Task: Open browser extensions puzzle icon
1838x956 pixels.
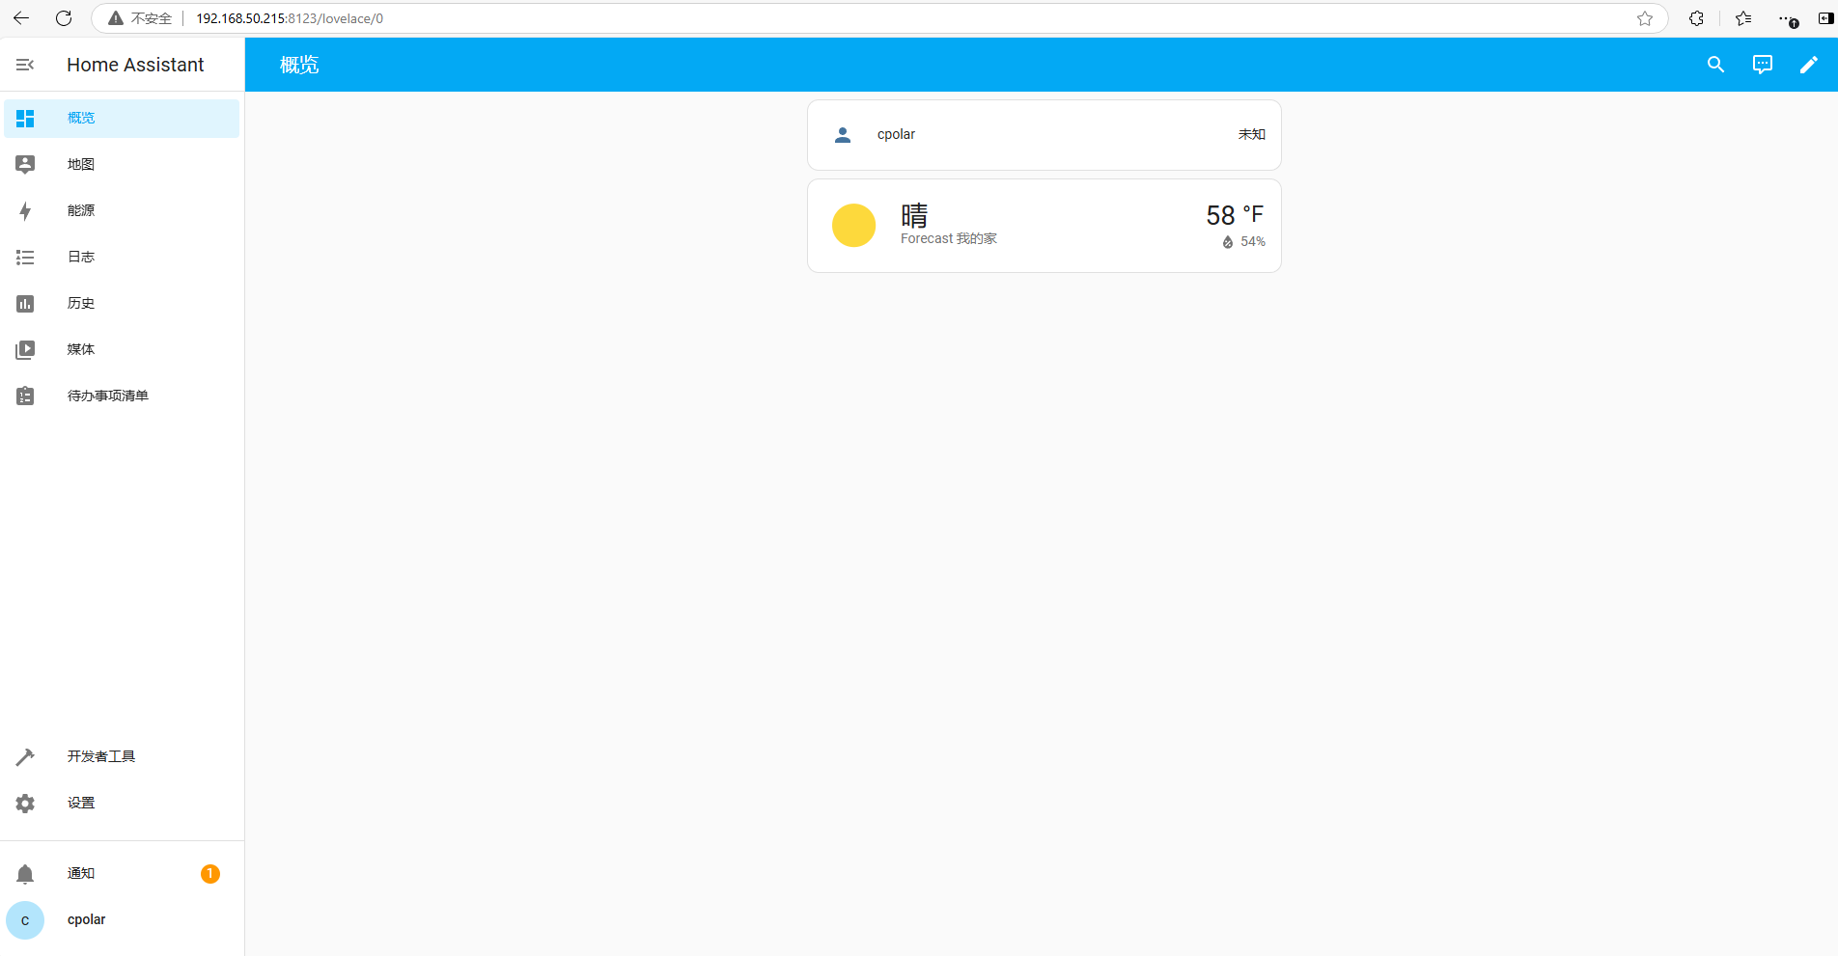Action: (1696, 18)
